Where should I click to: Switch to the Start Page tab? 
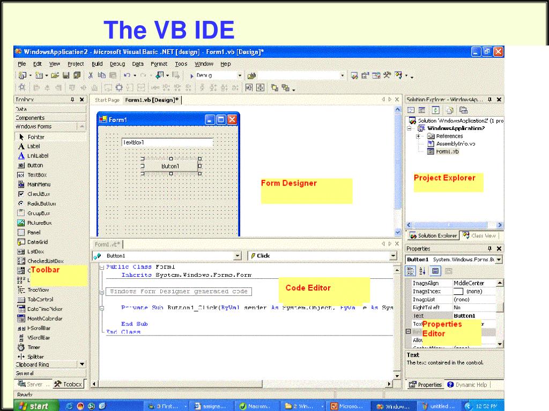pos(107,100)
